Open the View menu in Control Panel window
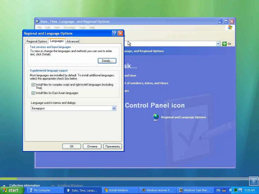The width and height of the screenshot is (259, 194). tap(57, 28)
